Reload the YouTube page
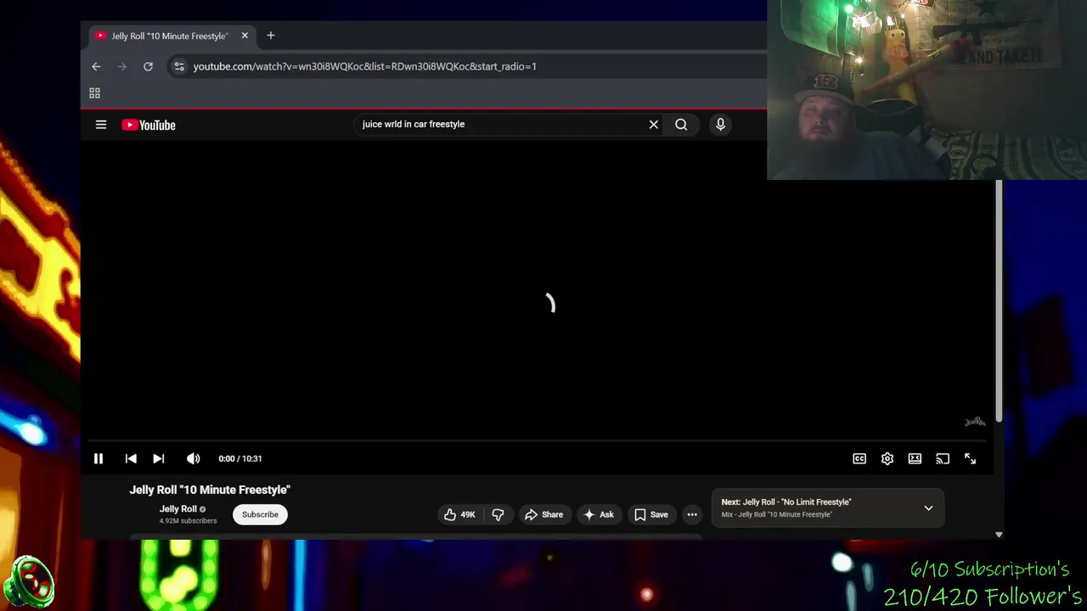1087x611 pixels. point(148,66)
